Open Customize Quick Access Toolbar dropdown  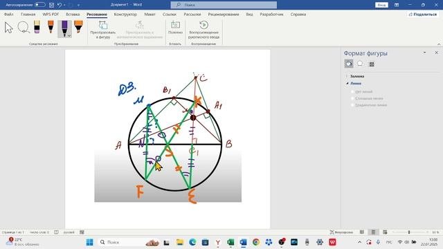tap(78, 5)
